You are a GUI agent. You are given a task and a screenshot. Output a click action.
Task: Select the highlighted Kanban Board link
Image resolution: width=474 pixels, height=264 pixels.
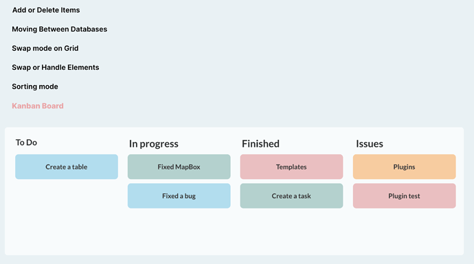point(38,106)
